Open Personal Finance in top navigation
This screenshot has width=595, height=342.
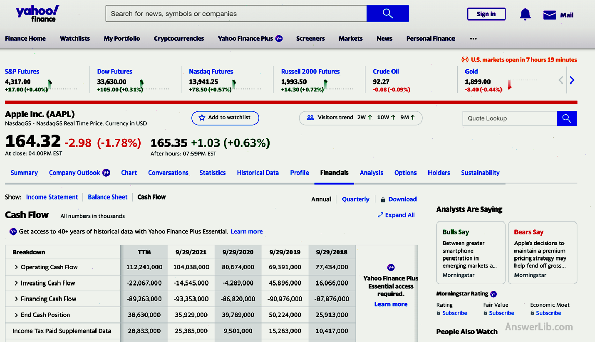click(x=431, y=39)
